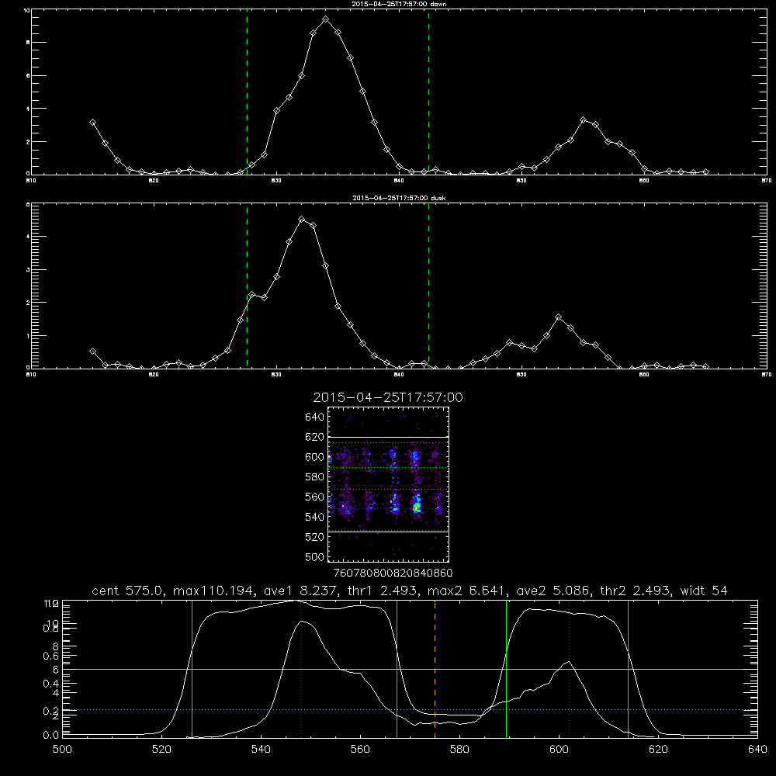The image size is (776, 776).
Task: Click the 'ave2 5.086' value in stats line
Action: (x=554, y=591)
